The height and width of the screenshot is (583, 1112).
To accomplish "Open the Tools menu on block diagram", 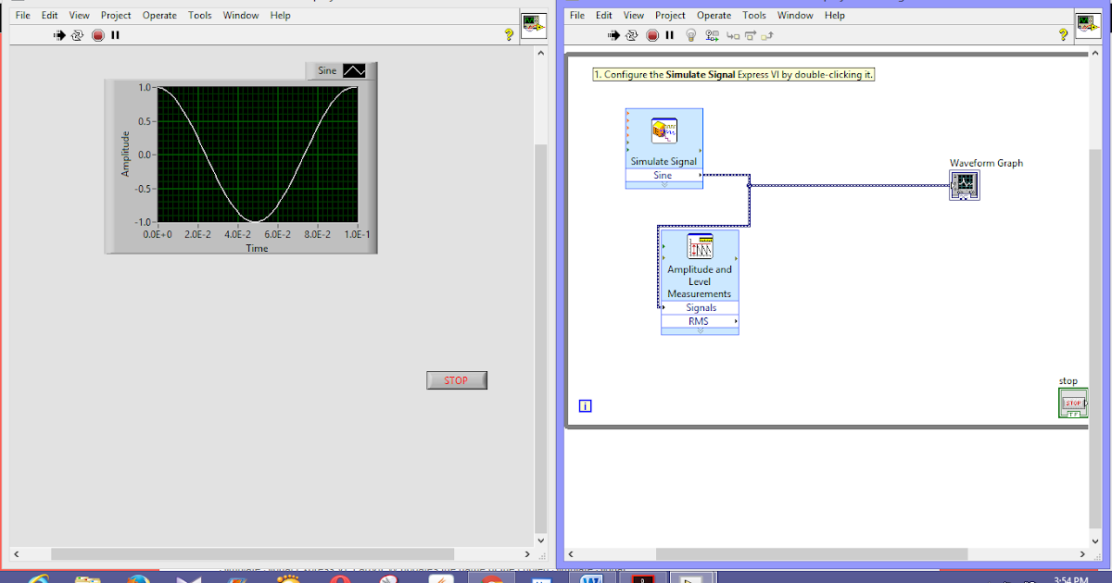I will pos(754,15).
